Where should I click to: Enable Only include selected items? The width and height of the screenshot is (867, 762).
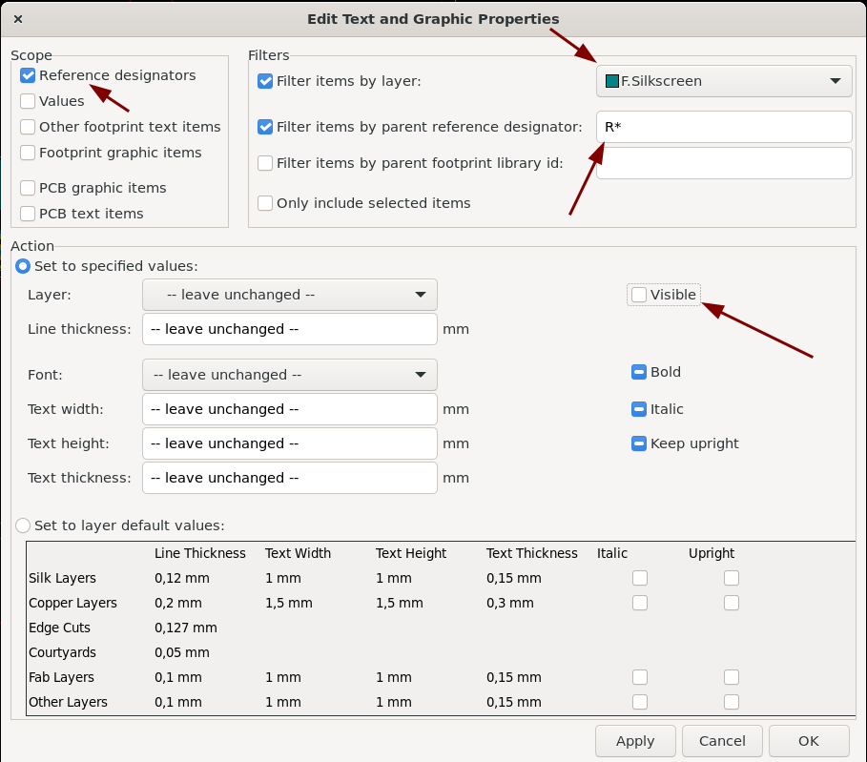pos(265,203)
